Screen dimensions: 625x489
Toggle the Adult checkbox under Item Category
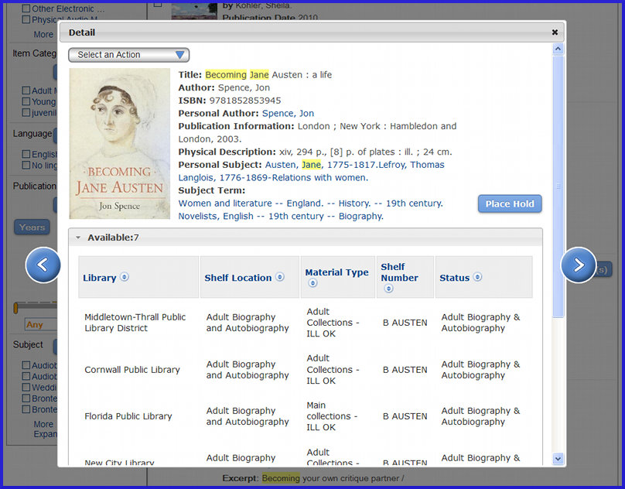[x=26, y=91]
